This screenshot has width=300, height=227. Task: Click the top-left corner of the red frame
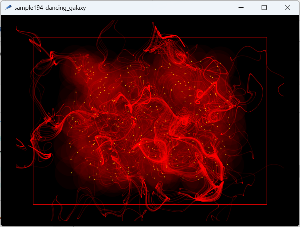[x=33, y=37]
